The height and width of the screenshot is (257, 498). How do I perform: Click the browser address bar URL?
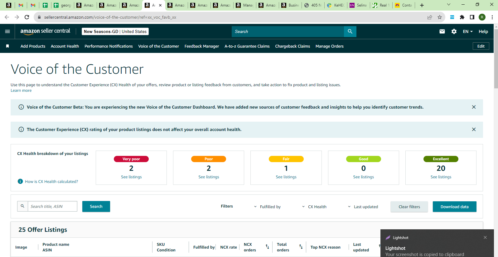pyautogui.click(x=110, y=17)
